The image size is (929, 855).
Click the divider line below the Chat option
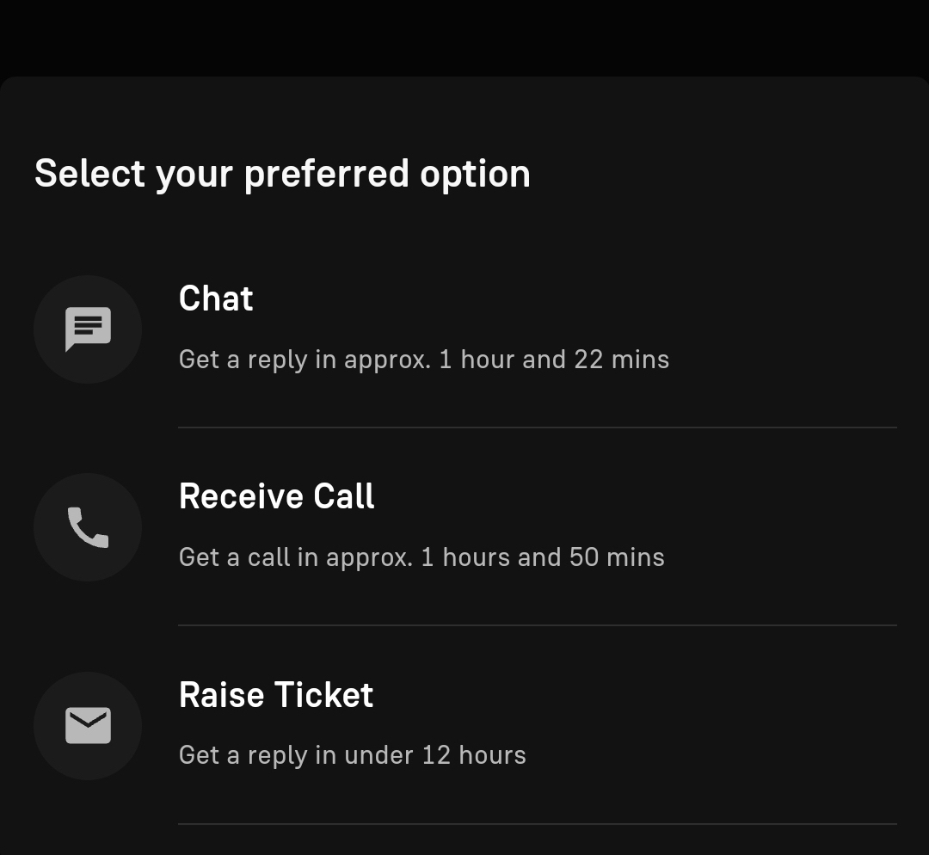click(x=538, y=427)
